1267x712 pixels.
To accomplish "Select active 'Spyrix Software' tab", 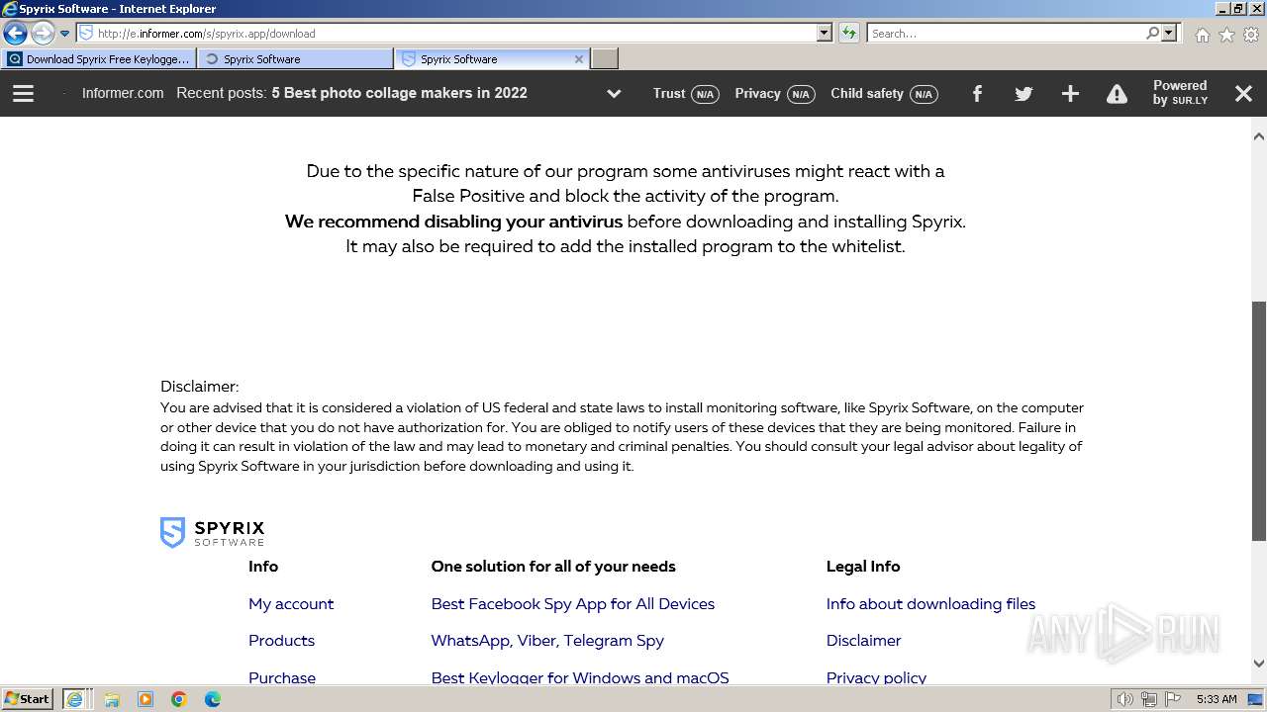I will pos(485,59).
